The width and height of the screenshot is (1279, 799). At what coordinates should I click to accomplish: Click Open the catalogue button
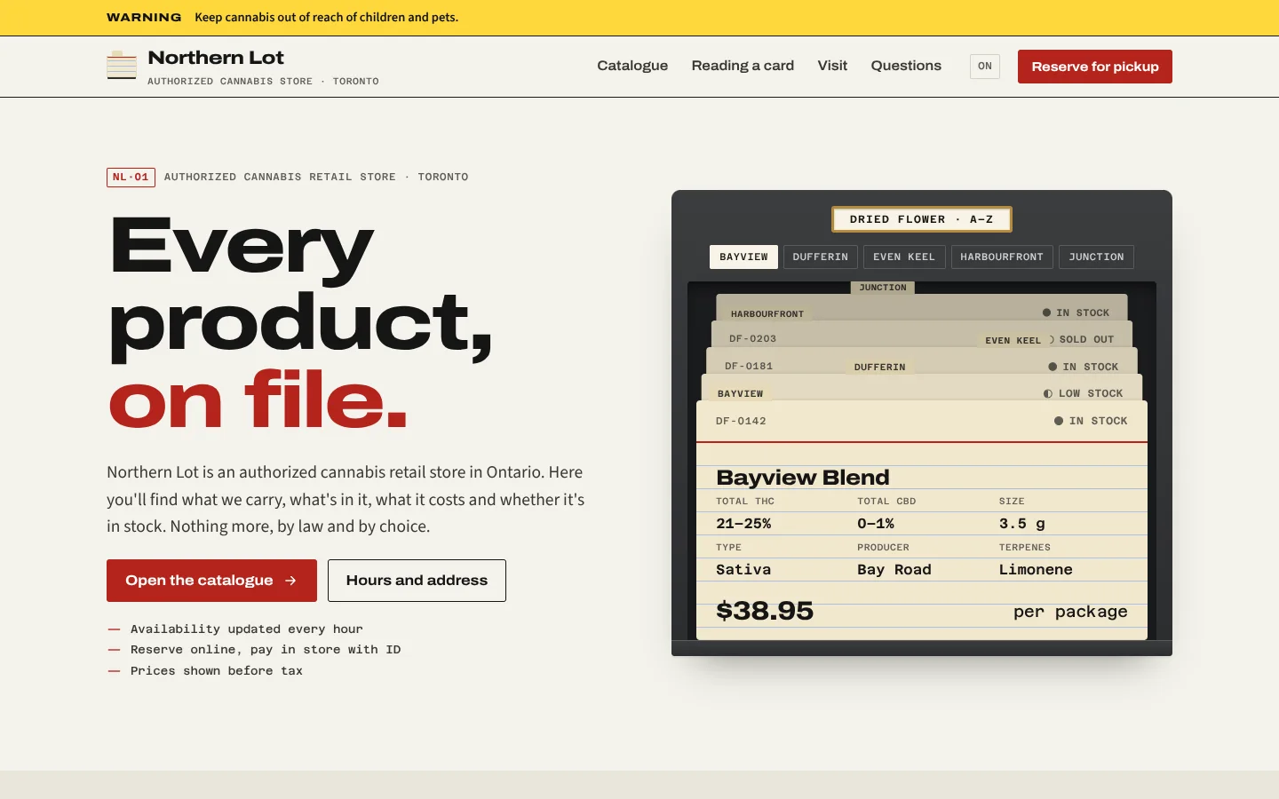click(x=211, y=581)
